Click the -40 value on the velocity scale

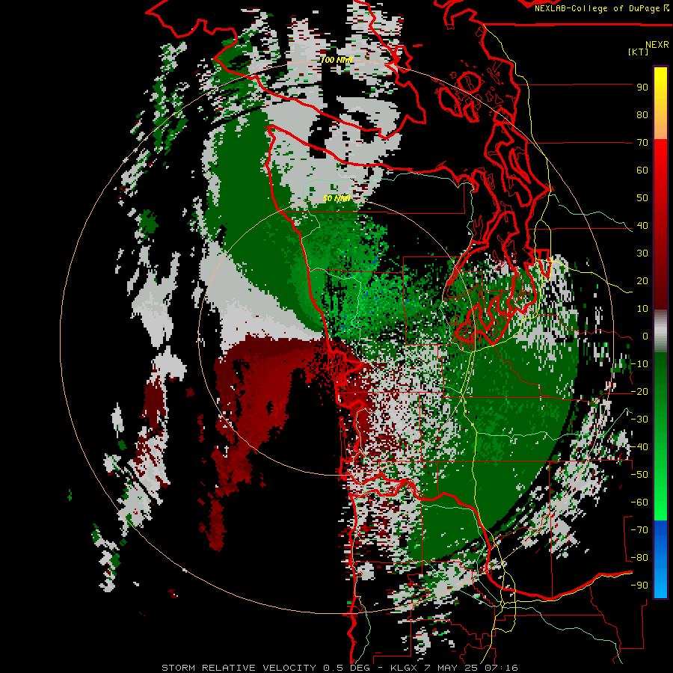(639, 447)
